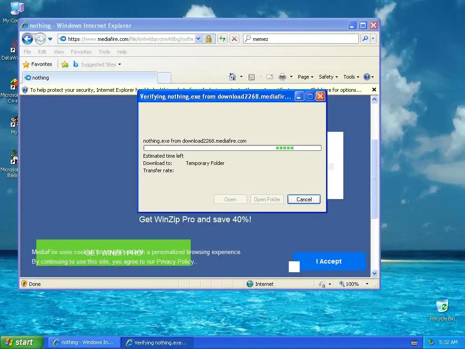Click the Internet zone globe icon

tap(250, 284)
